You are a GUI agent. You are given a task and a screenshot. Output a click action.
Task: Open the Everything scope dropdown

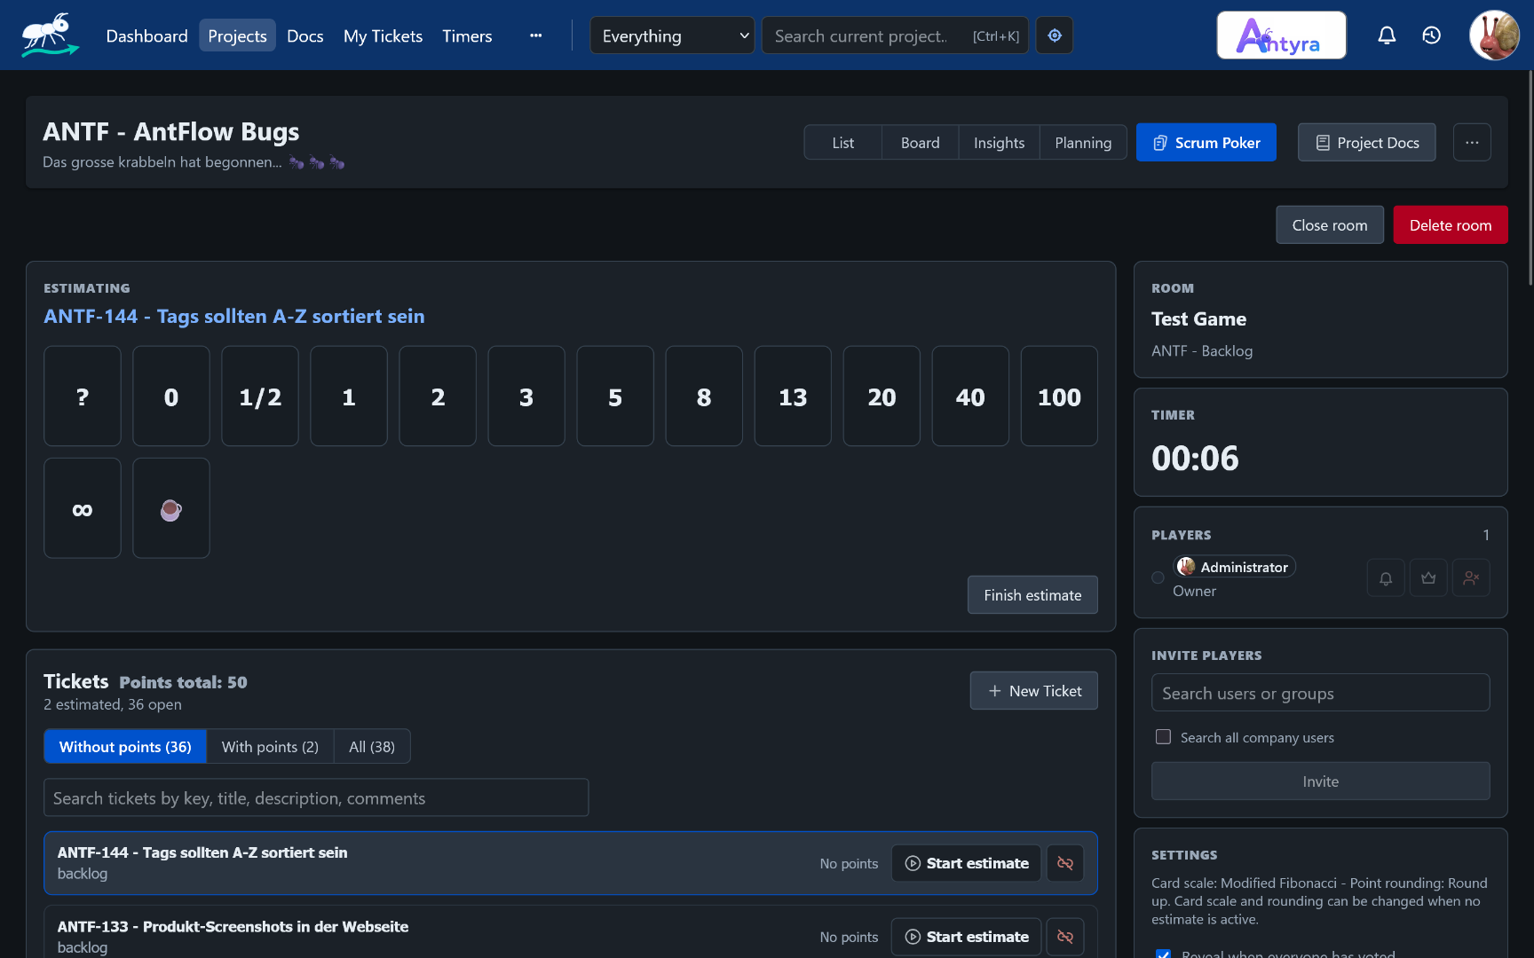coord(672,35)
